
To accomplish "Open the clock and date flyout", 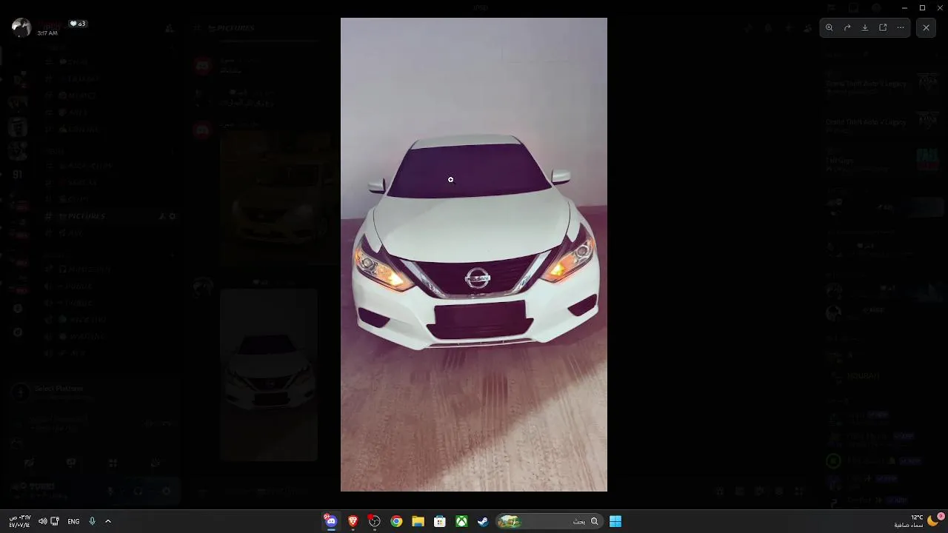I will pos(20,521).
